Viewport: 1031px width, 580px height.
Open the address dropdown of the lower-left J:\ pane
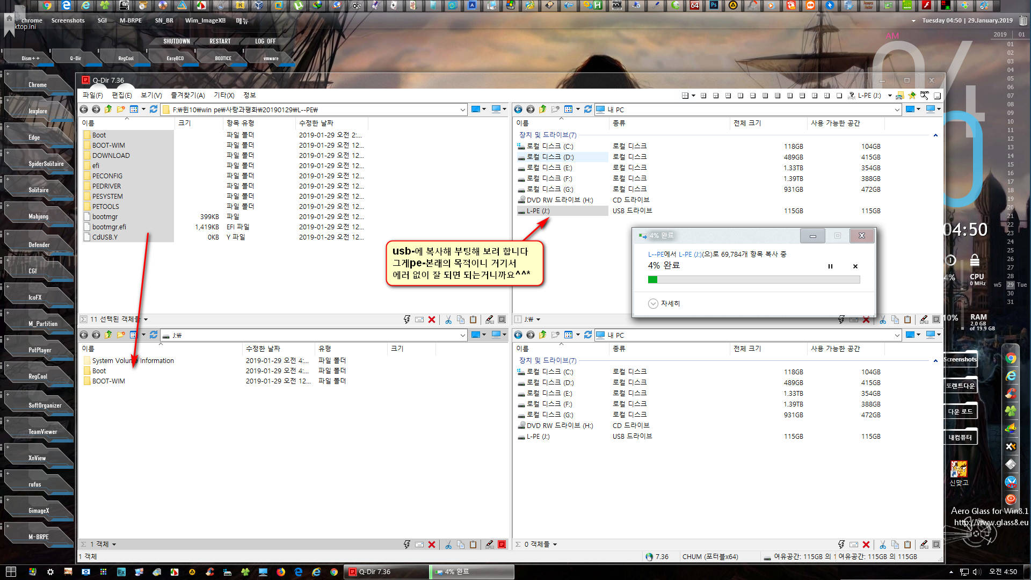pos(463,335)
